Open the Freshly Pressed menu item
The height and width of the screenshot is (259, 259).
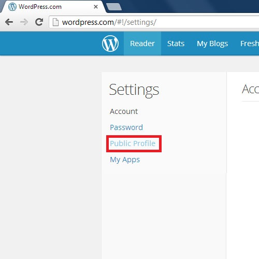point(250,44)
